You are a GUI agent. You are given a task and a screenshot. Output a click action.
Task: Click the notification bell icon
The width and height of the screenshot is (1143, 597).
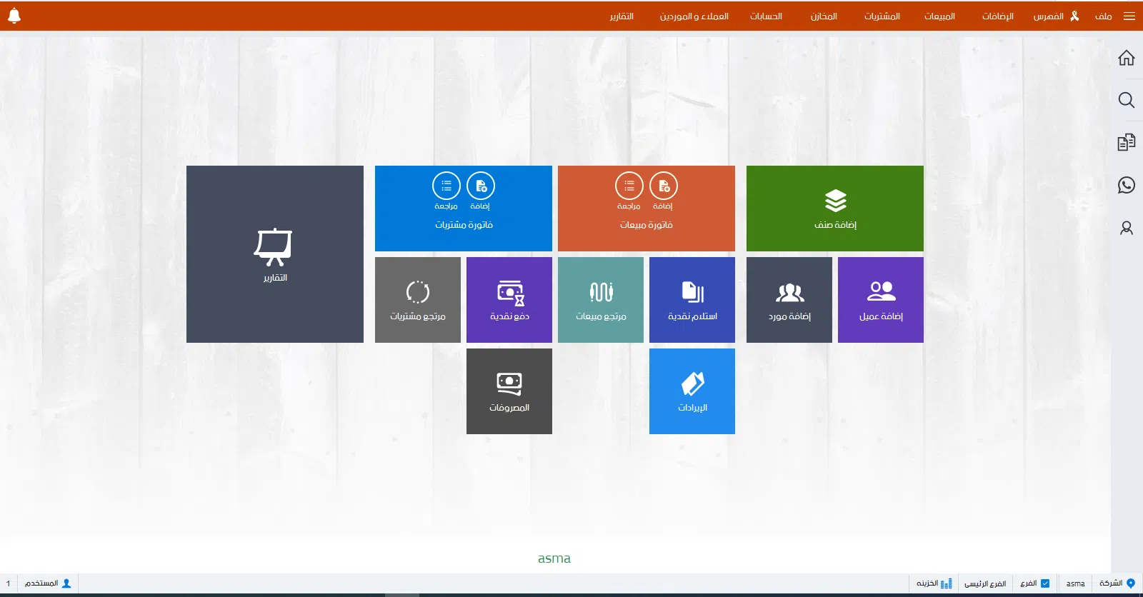point(14,16)
